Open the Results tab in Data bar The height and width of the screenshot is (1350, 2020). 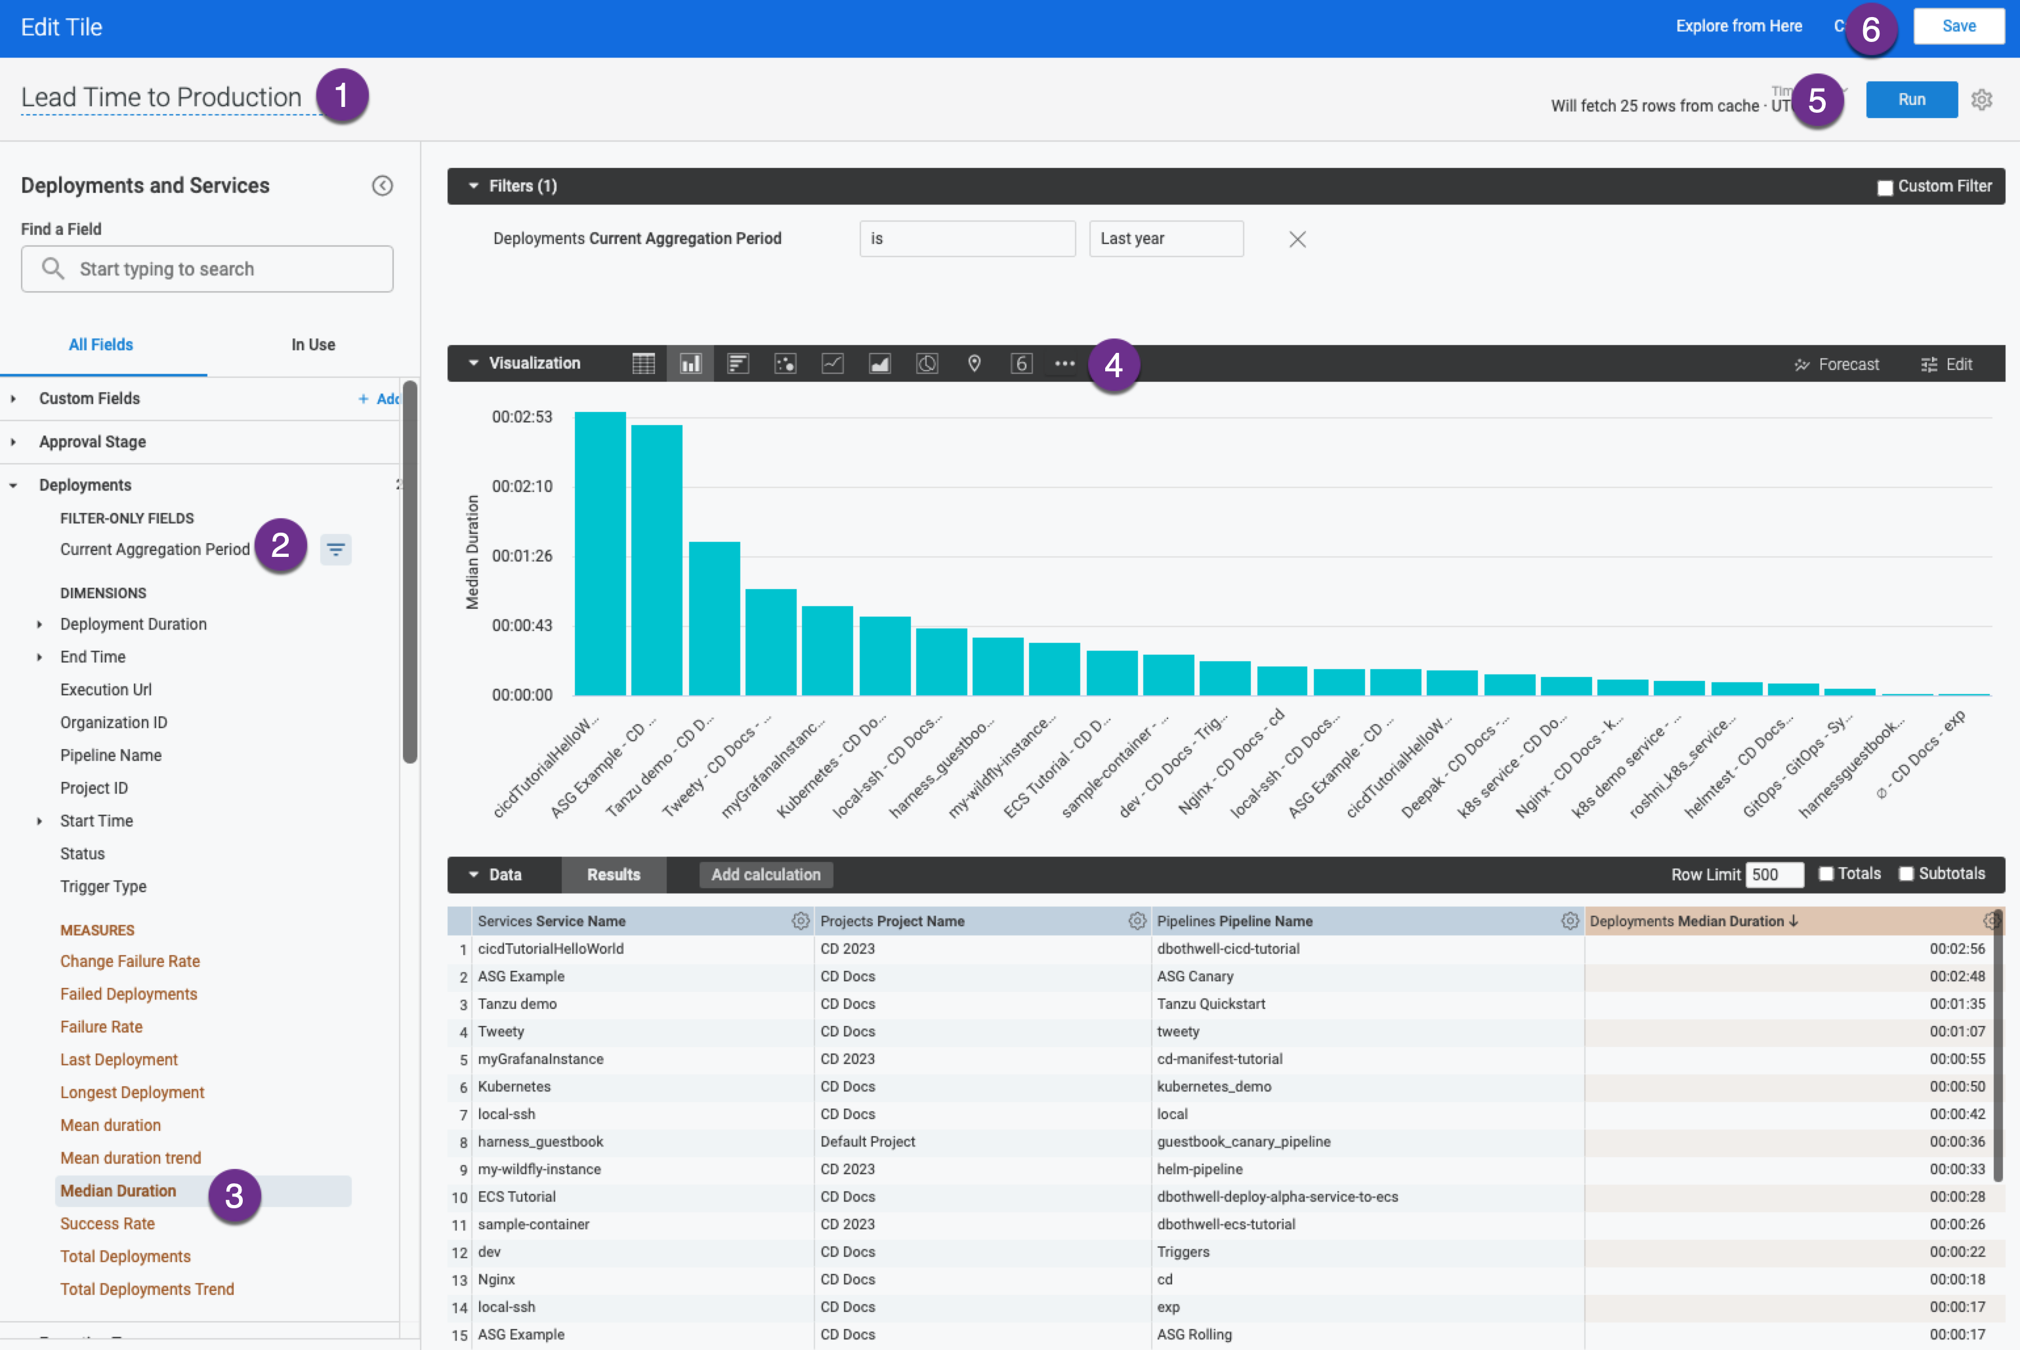click(614, 875)
